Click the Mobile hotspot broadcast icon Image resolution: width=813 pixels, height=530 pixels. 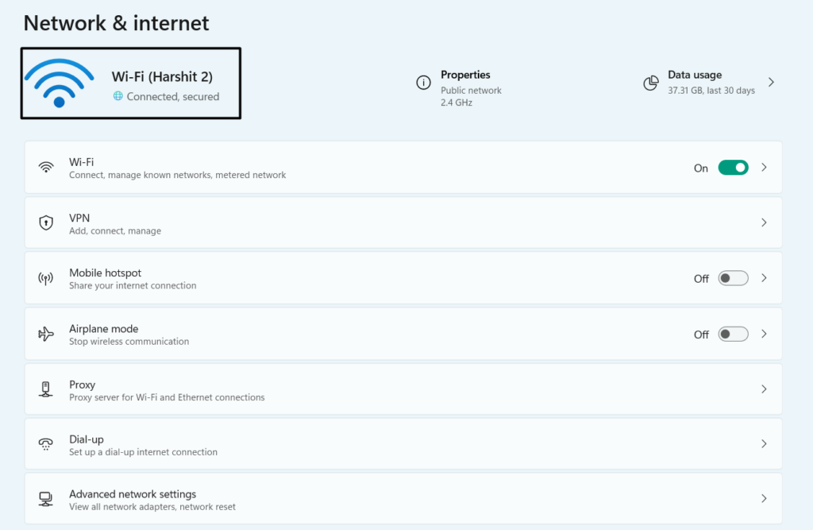point(46,278)
